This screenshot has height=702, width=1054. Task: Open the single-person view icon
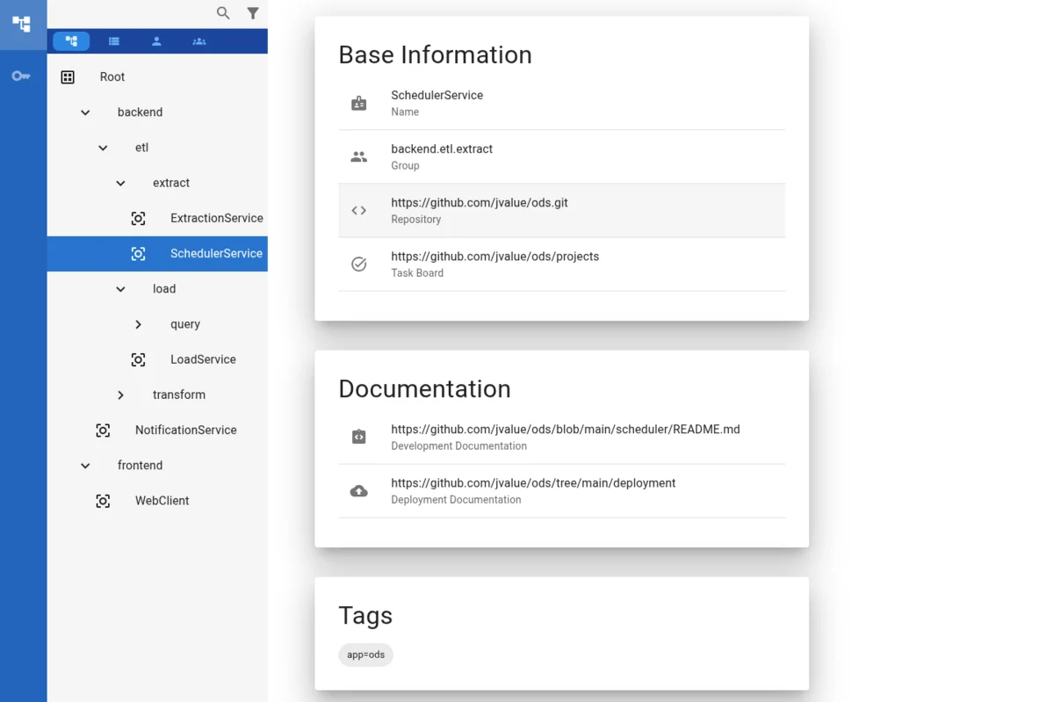tap(156, 40)
